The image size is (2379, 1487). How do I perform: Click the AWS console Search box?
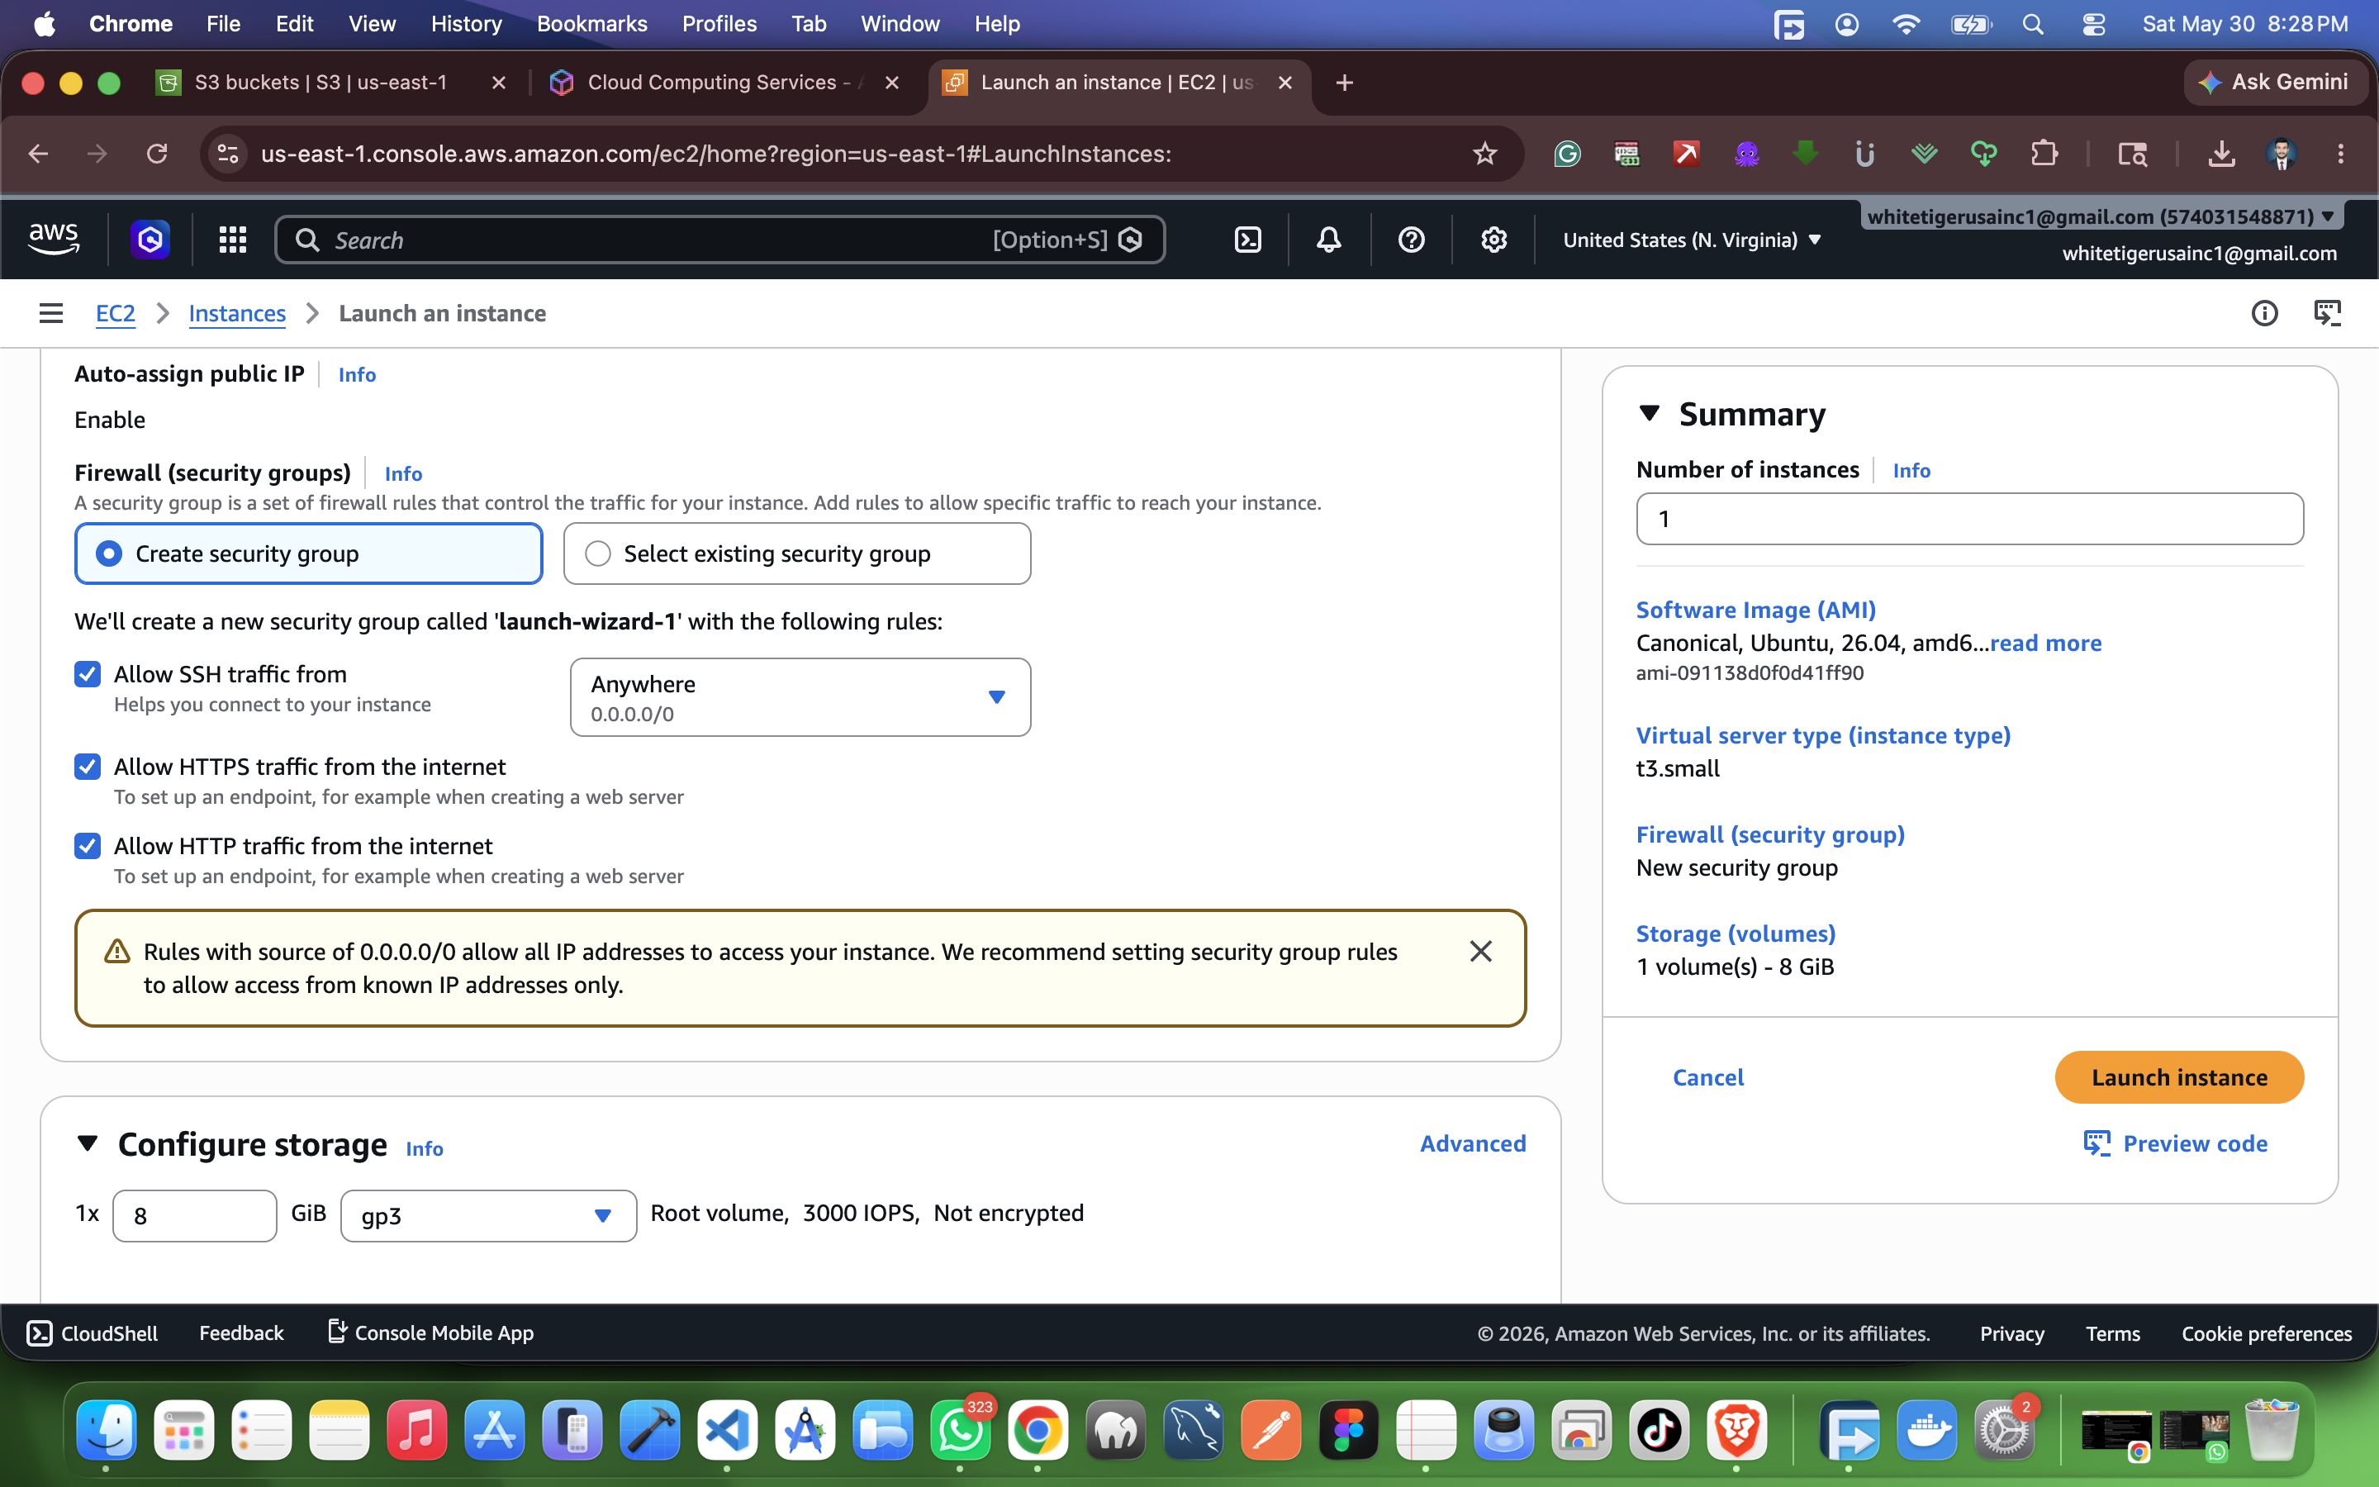point(719,240)
